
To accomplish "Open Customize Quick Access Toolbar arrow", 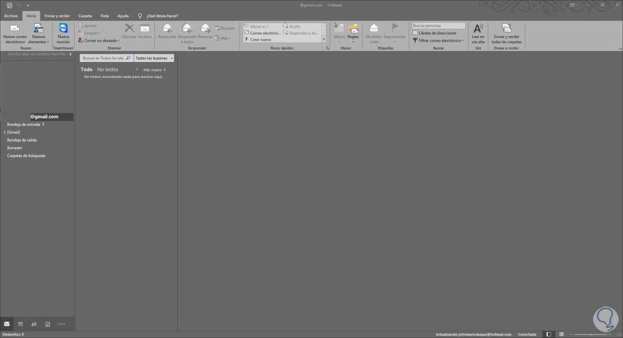I will (27, 5).
